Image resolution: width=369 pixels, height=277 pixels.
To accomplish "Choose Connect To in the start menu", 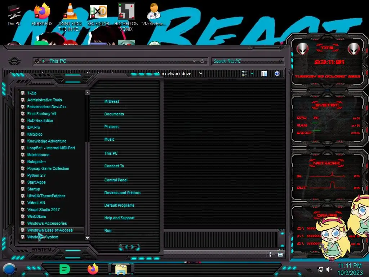I will [114, 166].
